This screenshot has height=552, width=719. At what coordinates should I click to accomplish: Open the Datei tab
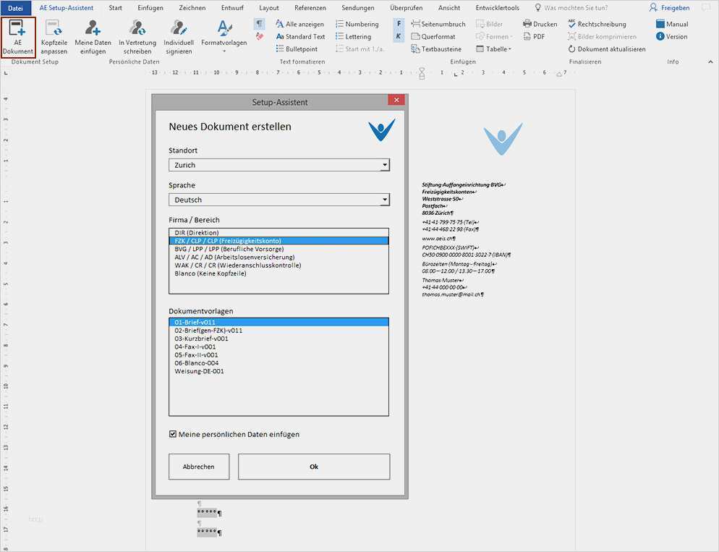[16, 8]
